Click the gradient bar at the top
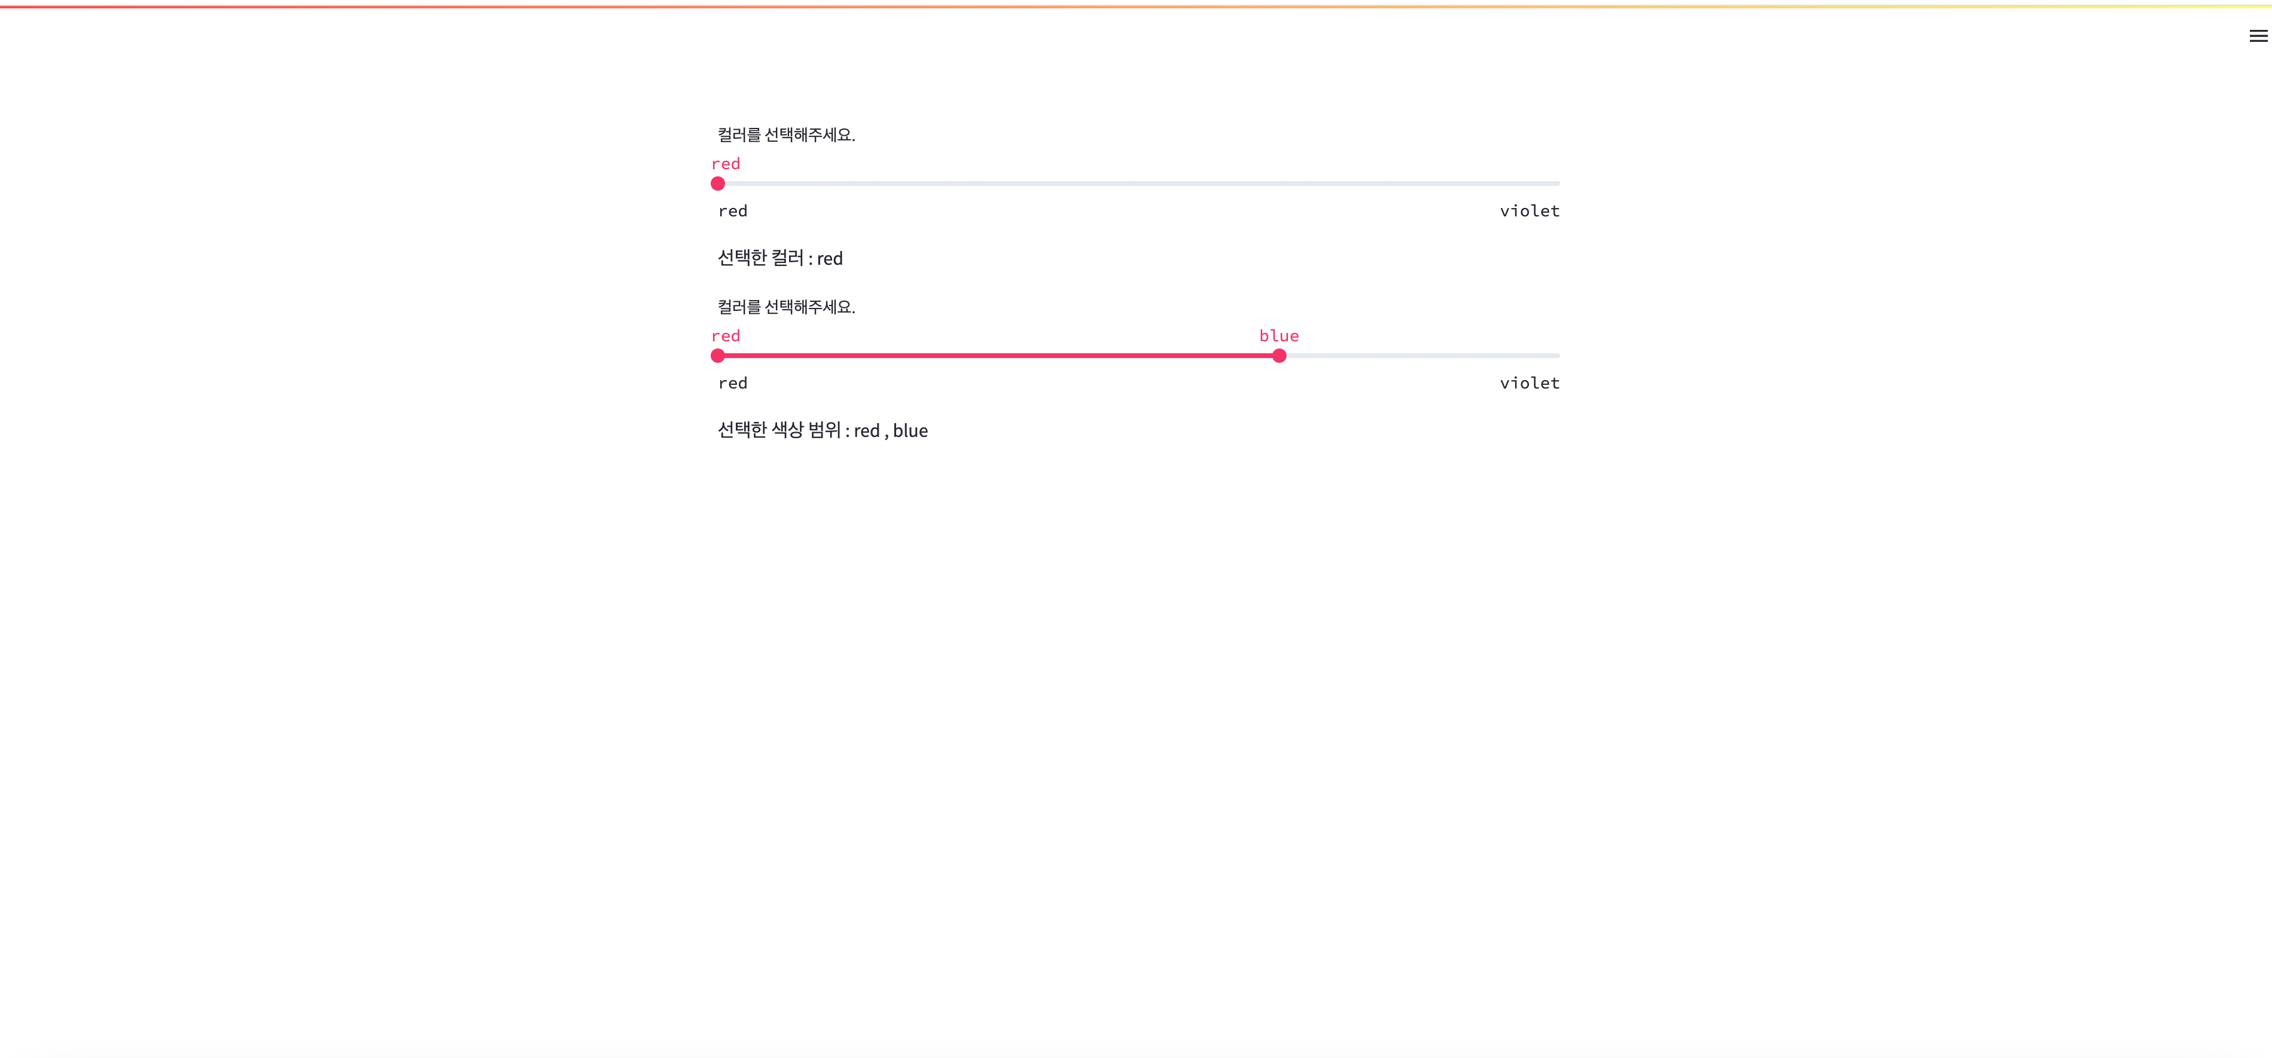This screenshot has width=2272, height=1058. coord(1136,4)
